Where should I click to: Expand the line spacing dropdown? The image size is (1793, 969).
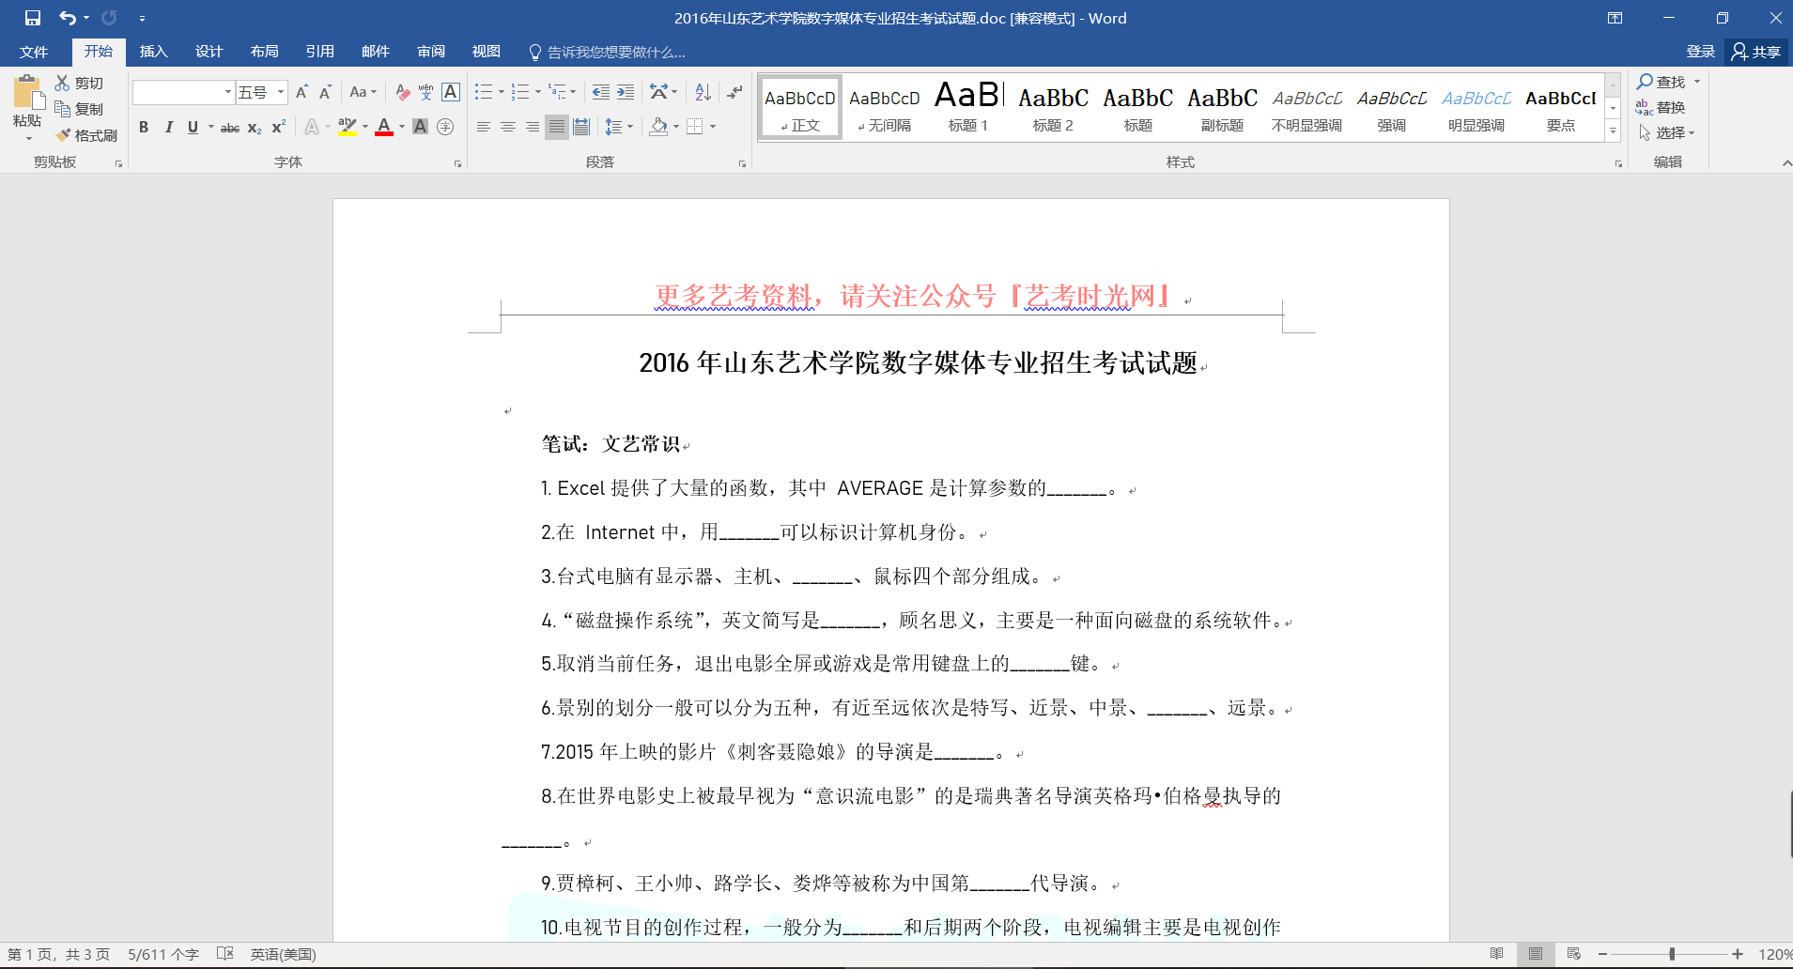[630, 127]
